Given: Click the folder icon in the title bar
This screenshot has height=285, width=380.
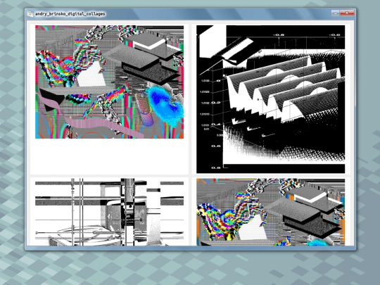Looking at the screenshot, I should click(x=30, y=14).
